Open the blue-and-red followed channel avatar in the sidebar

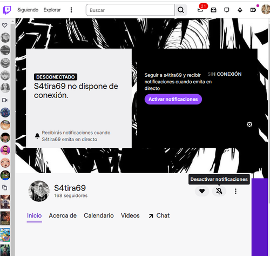(5, 113)
